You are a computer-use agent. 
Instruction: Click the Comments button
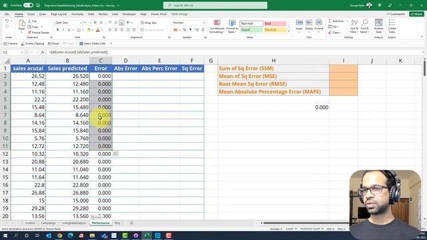(x=396, y=14)
